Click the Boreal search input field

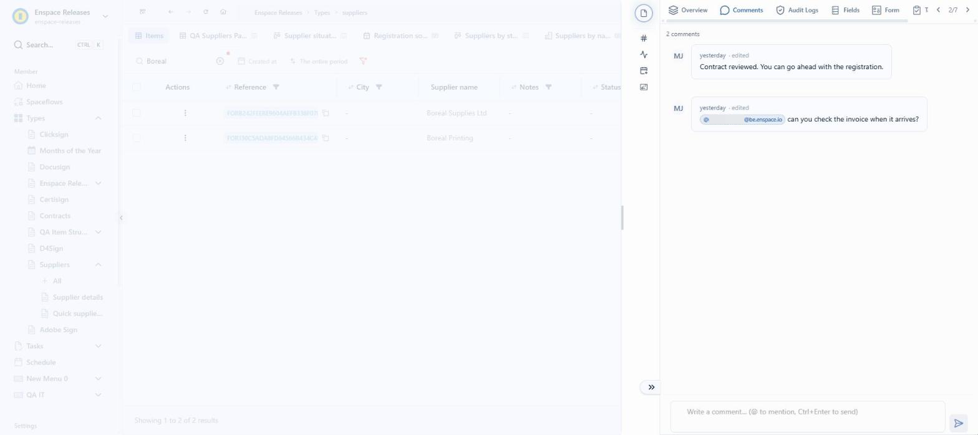pyautogui.click(x=180, y=61)
